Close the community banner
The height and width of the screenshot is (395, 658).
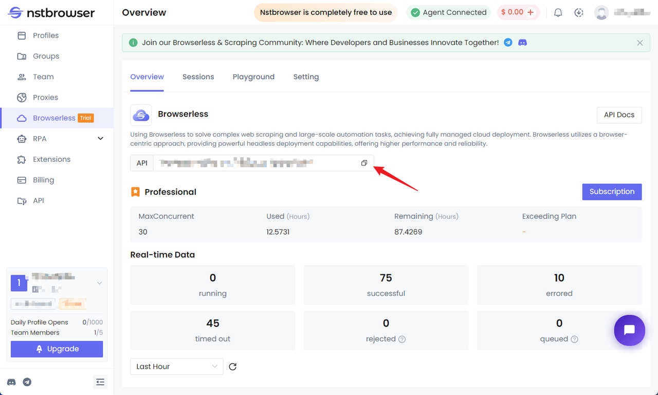coord(639,43)
